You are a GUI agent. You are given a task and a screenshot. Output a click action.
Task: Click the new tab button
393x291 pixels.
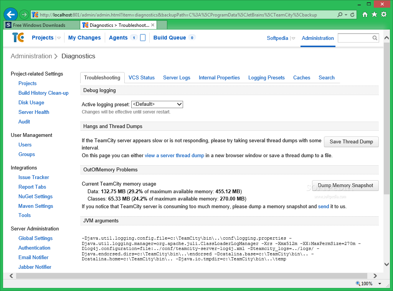coord(162,25)
